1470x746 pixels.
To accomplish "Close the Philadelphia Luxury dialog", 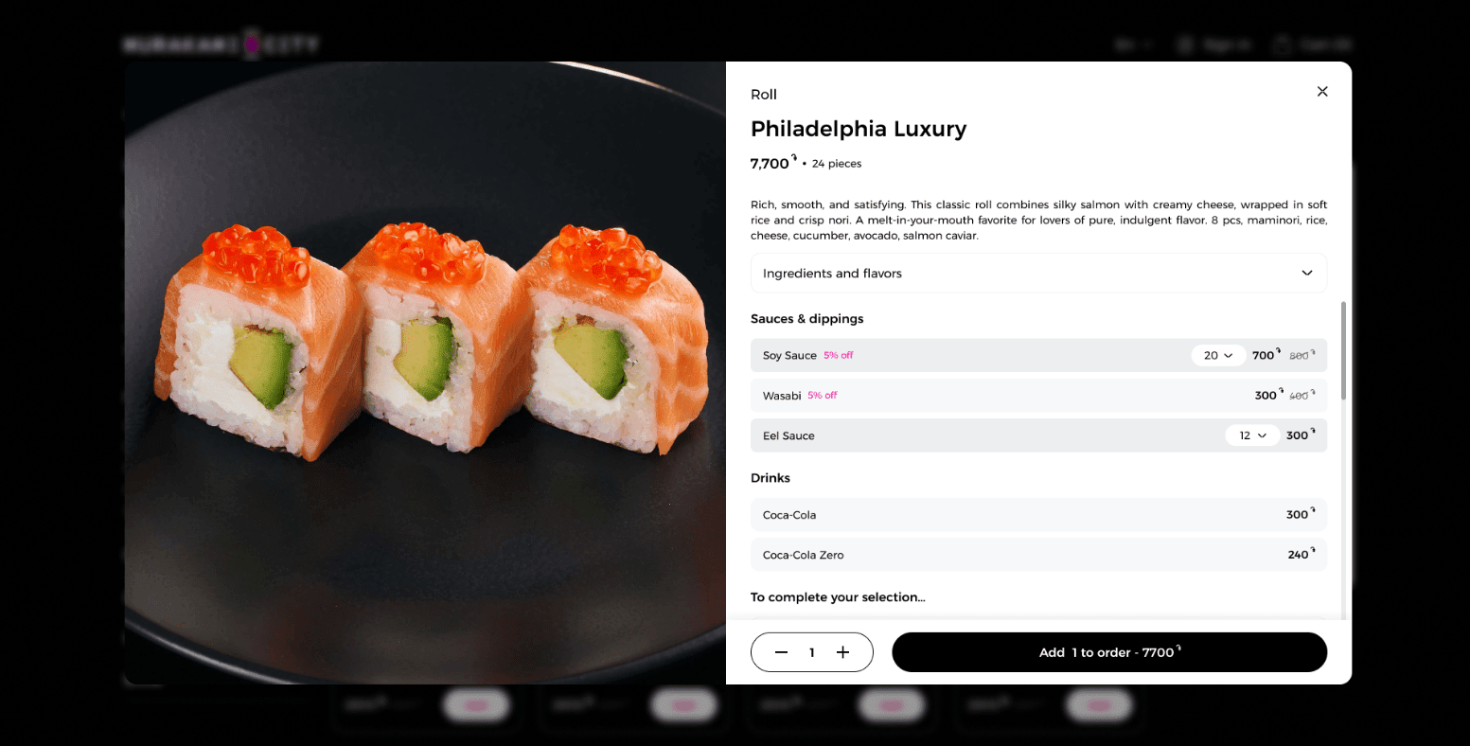I will [1322, 92].
